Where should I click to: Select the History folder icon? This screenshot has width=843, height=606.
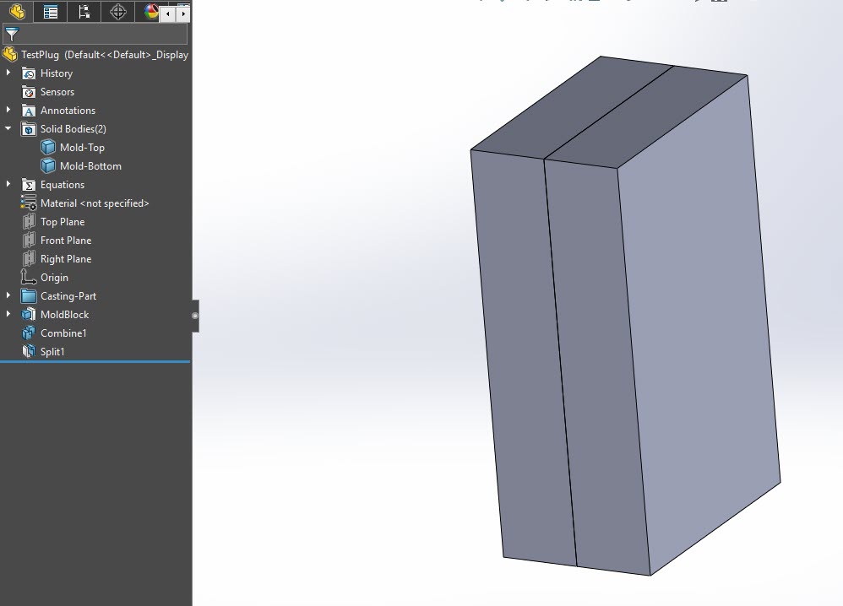29,73
